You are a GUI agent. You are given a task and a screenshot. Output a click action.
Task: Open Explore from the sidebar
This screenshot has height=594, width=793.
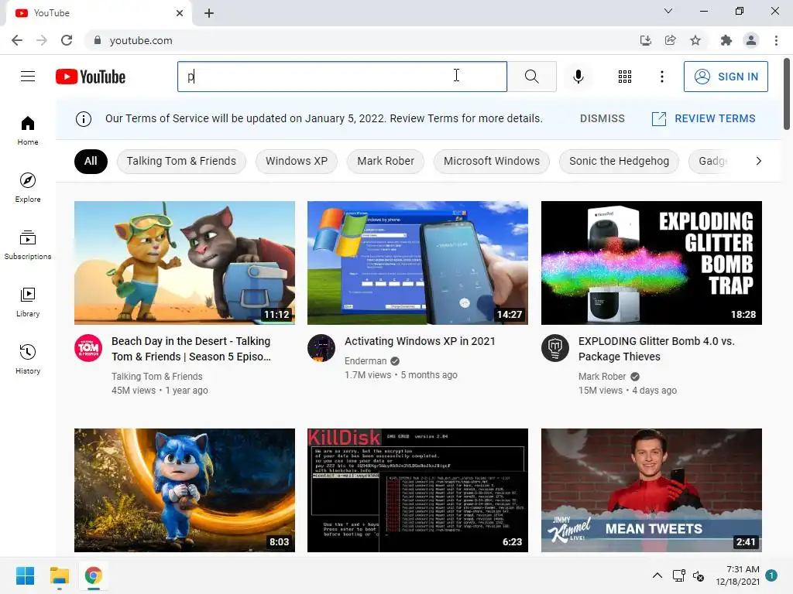click(28, 187)
